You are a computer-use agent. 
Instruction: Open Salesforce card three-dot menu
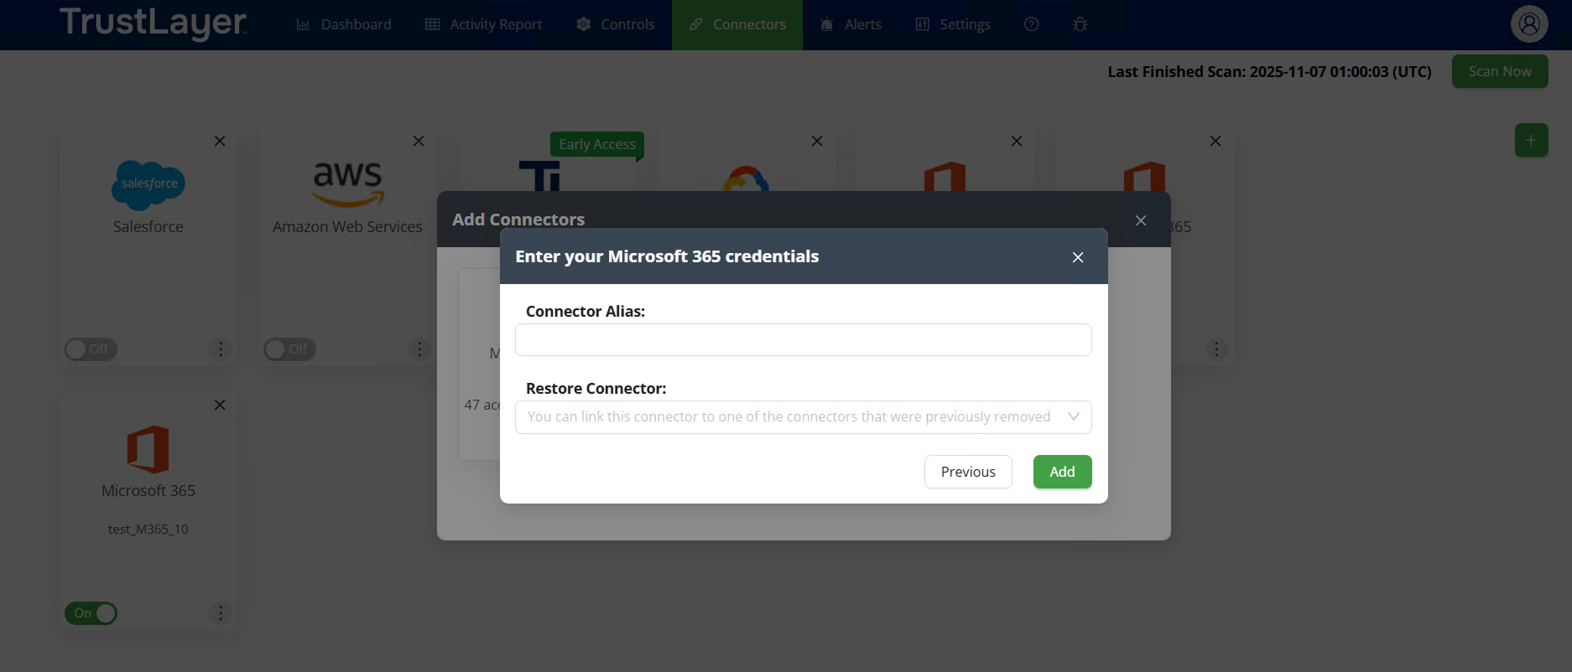pyautogui.click(x=221, y=349)
